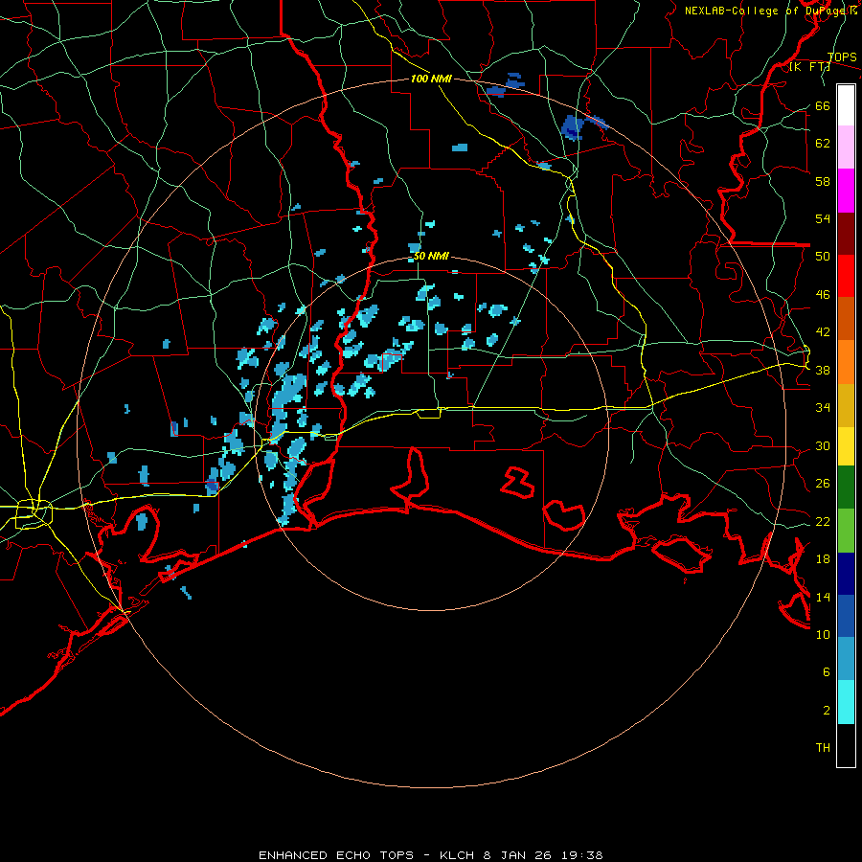Pick the bright orange legend swatch

click(x=846, y=362)
